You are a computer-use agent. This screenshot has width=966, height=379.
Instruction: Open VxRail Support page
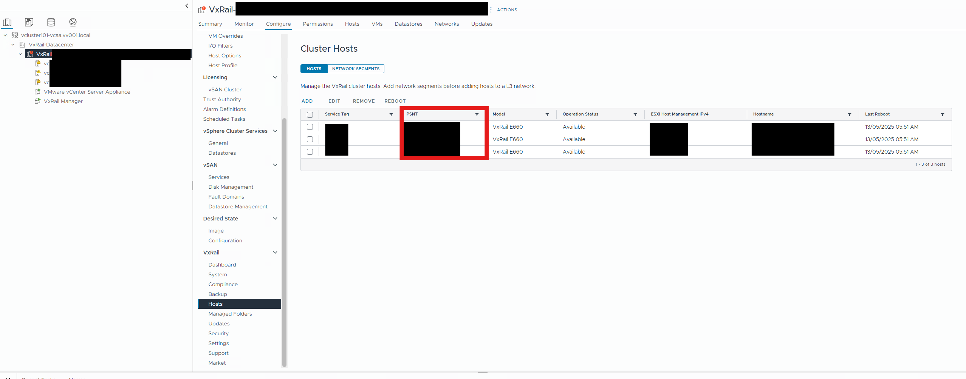point(218,353)
